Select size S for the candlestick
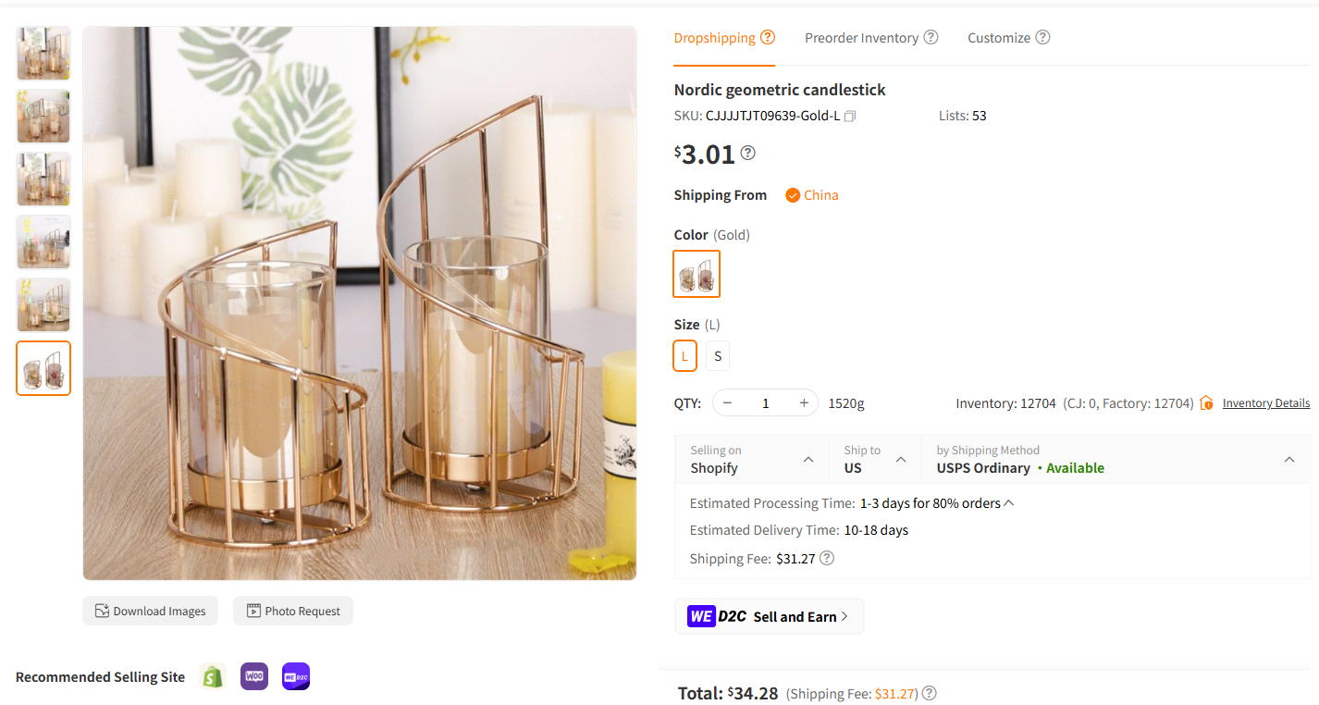 pos(717,355)
